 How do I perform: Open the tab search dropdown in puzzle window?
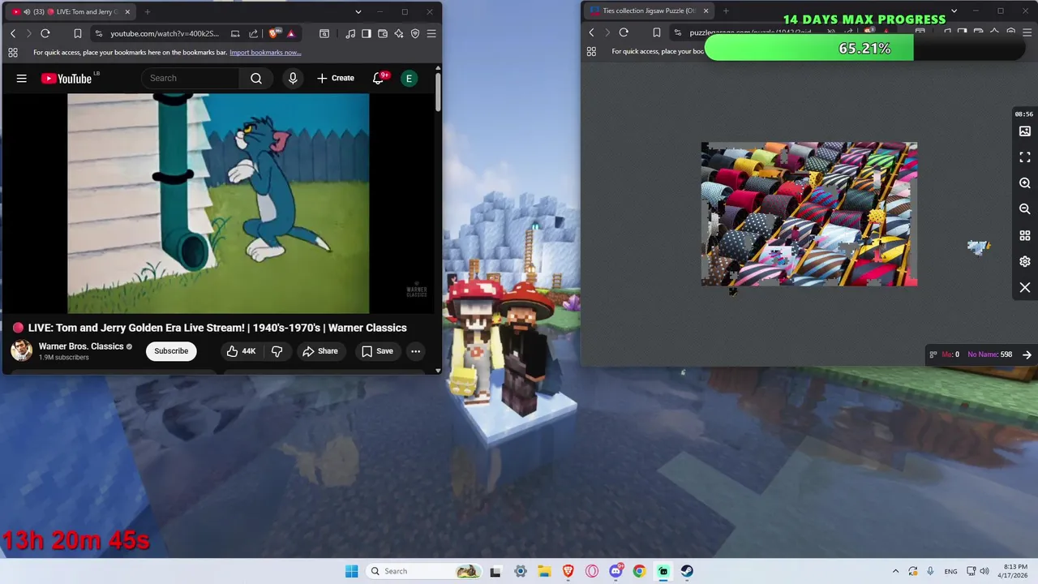pyautogui.click(x=954, y=11)
